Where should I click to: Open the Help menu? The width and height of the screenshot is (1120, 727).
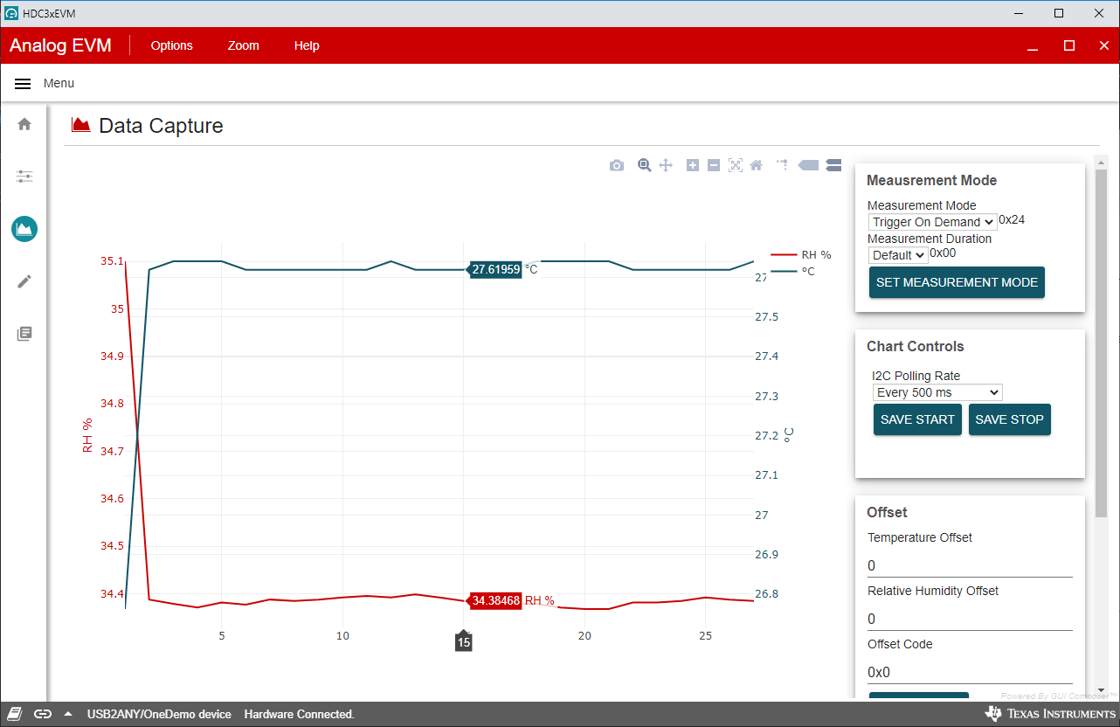point(307,45)
